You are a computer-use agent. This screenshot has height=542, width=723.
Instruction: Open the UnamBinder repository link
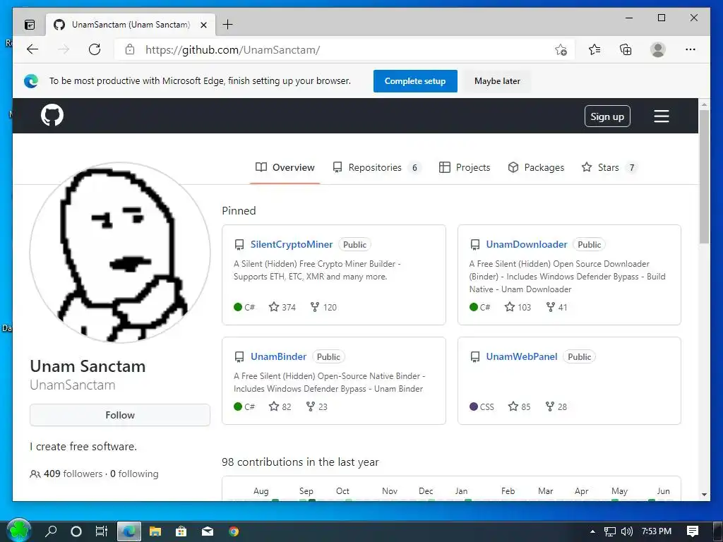tap(278, 356)
